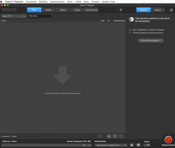
Task: Click the Roxio logo
Action: (x=9, y=10)
